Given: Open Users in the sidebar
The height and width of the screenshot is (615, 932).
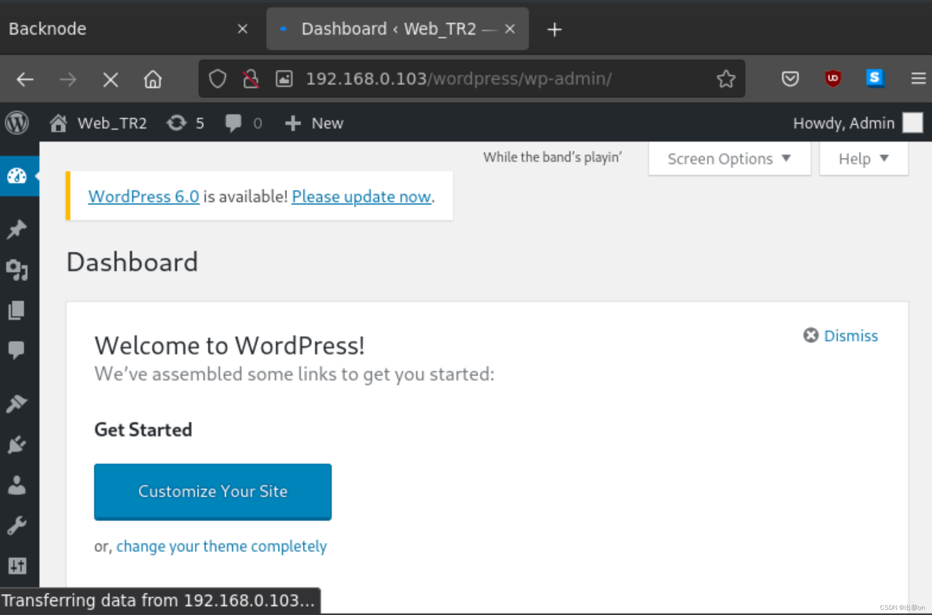Looking at the screenshot, I should [x=17, y=486].
